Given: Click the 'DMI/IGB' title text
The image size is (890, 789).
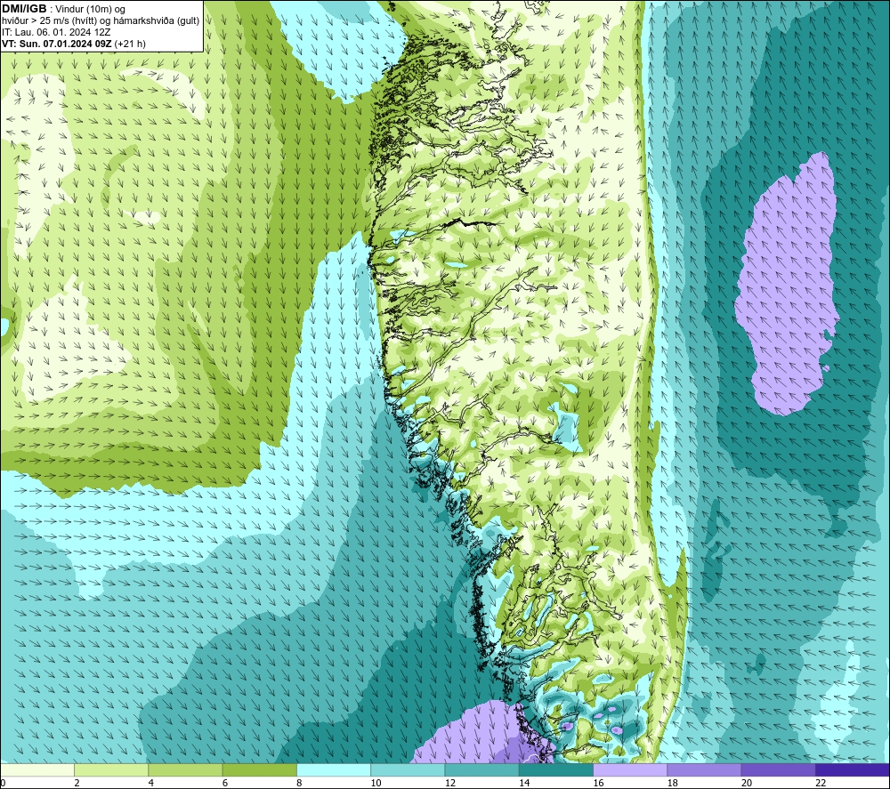Looking at the screenshot, I should coord(24,9).
